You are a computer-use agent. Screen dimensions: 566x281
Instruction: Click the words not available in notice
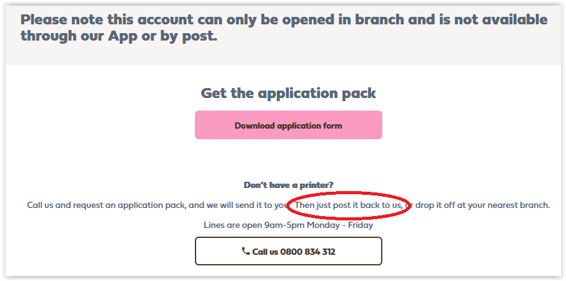[492, 19]
